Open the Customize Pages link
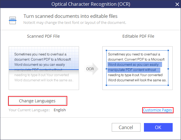The image size is (181, 140). (x=157, y=110)
